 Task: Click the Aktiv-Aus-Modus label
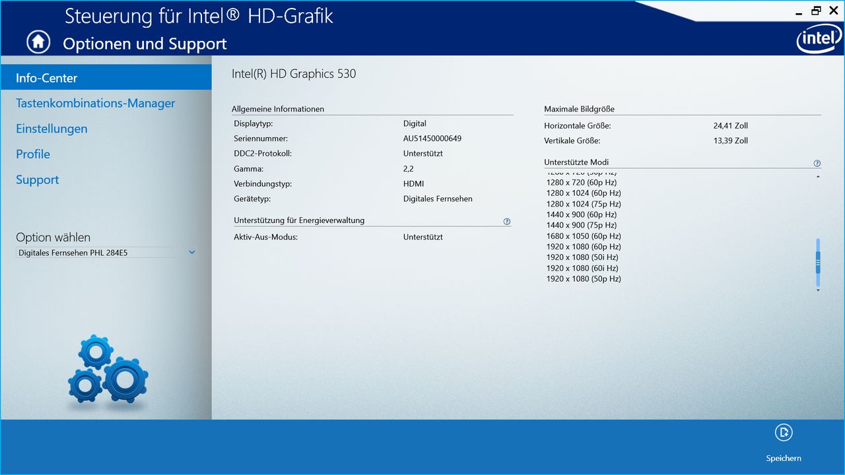point(265,237)
